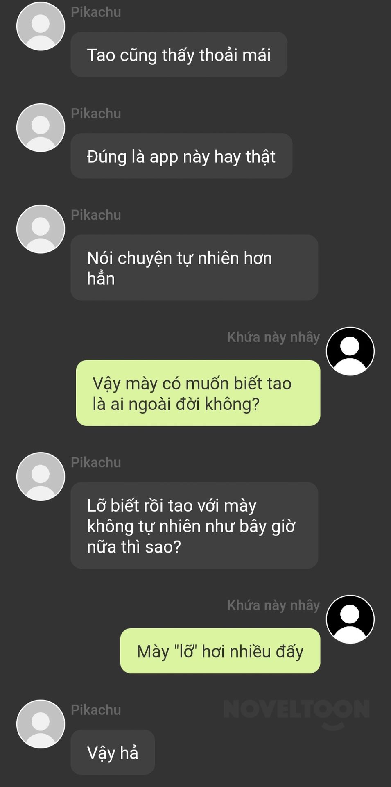Select the green bubble "Vậy mày có muốn biết tao"
This screenshot has width=391, height=787.
pyautogui.click(x=198, y=393)
